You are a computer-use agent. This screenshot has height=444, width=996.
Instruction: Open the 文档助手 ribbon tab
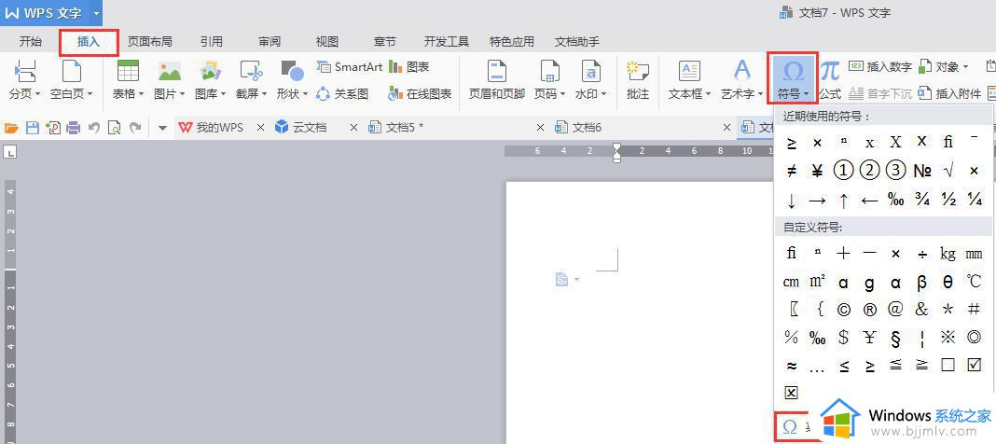[576, 42]
